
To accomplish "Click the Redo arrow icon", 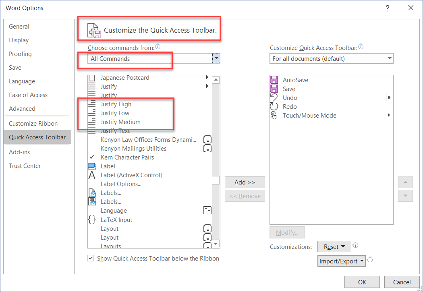I will click(x=274, y=106).
